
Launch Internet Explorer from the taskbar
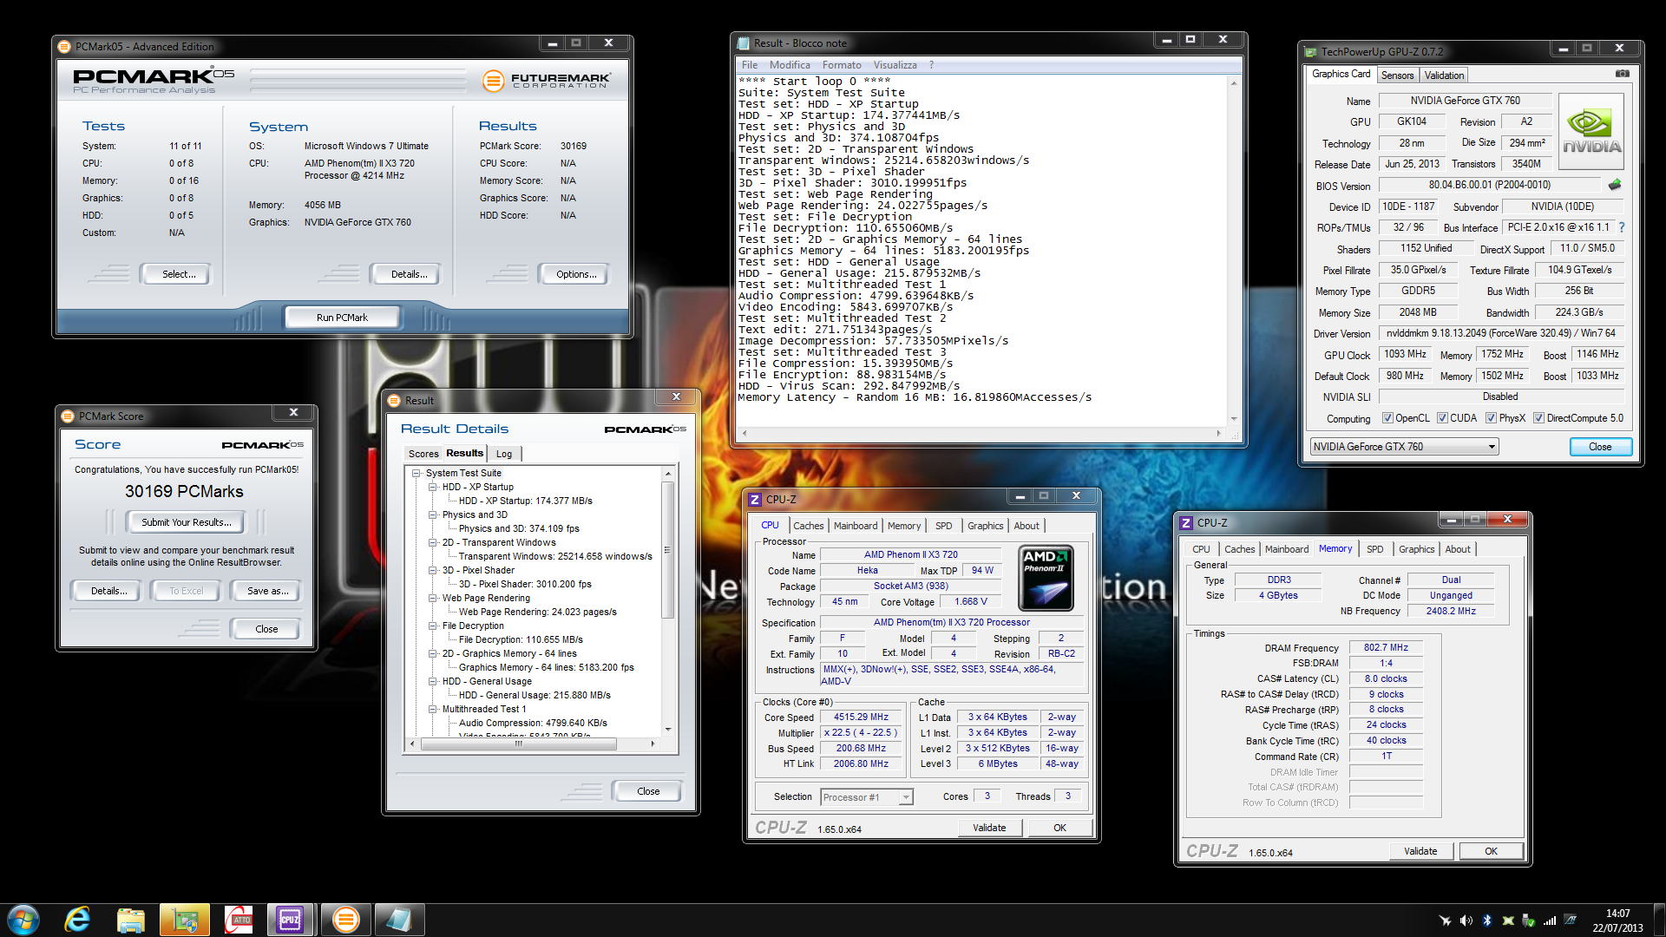click(77, 920)
